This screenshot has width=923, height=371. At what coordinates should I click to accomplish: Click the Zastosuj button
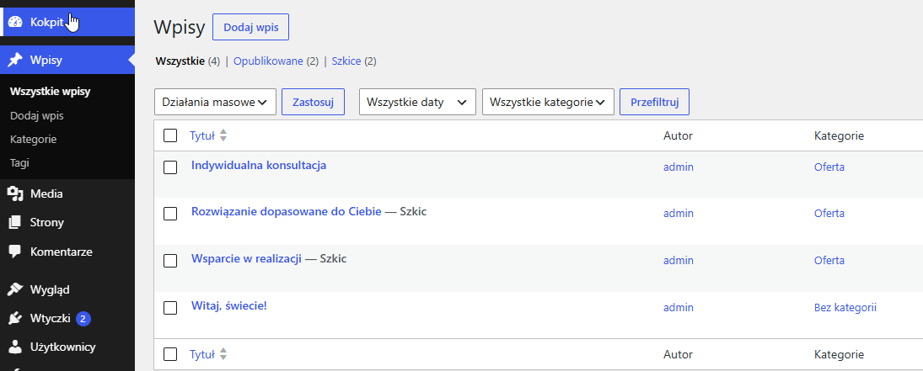point(314,102)
